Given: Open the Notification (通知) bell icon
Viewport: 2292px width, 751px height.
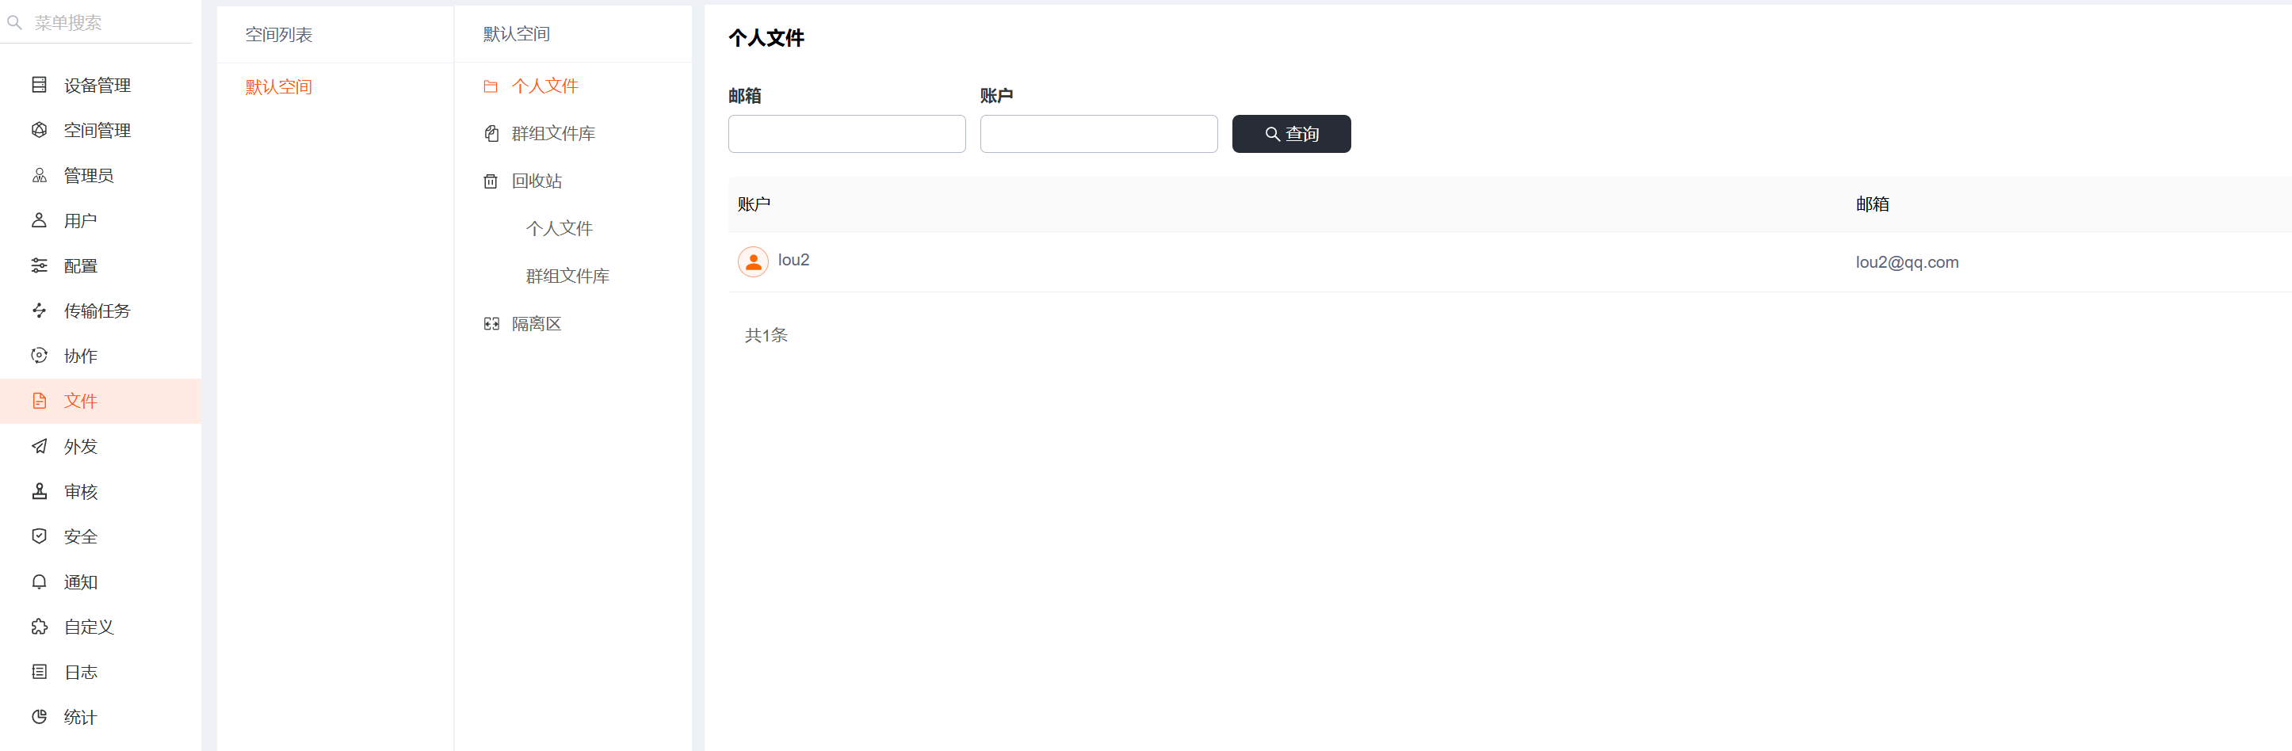Looking at the screenshot, I should [x=39, y=581].
